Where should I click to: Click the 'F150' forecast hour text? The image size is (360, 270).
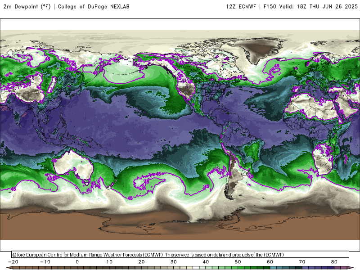click(270, 7)
